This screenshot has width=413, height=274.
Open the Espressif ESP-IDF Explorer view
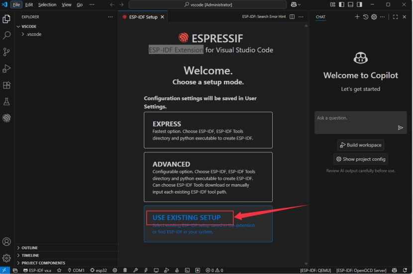click(6, 118)
